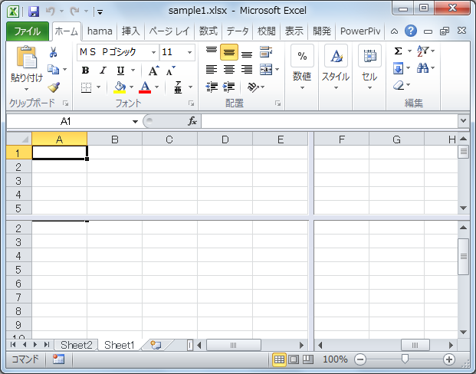Switch to the 数式 (Formulas) tab
The width and height of the screenshot is (476, 374).
[x=208, y=31]
